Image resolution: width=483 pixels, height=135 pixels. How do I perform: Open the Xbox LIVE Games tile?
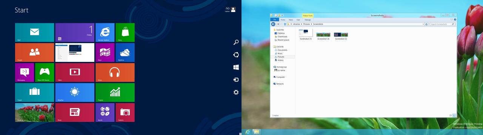tap(45, 72)
